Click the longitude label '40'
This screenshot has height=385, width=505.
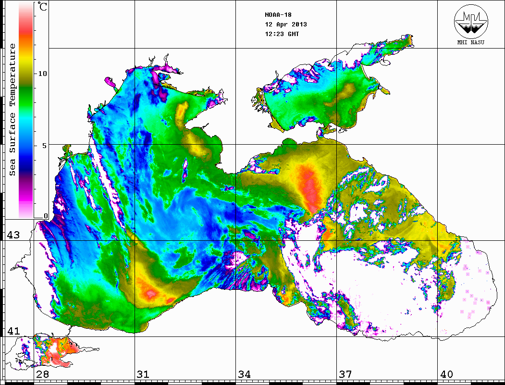tap(446, 374)
